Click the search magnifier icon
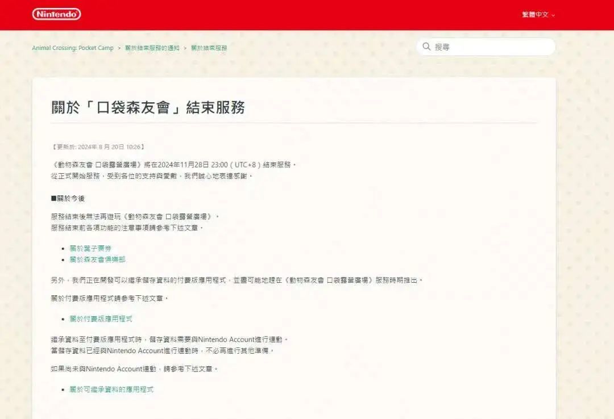614x419 pixels. 426,47
